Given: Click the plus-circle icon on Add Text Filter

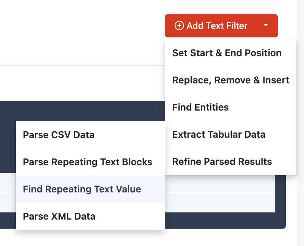Looking at the screenshot, I should click(x=179, y=26).
